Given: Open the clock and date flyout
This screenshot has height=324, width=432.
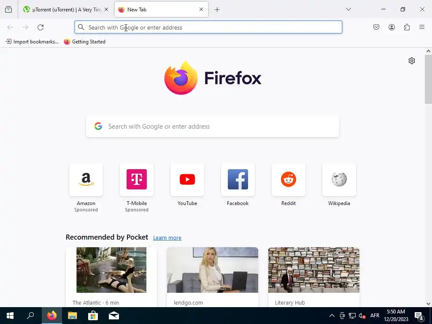Looking at the screenshot, I should tap(396, 316).
